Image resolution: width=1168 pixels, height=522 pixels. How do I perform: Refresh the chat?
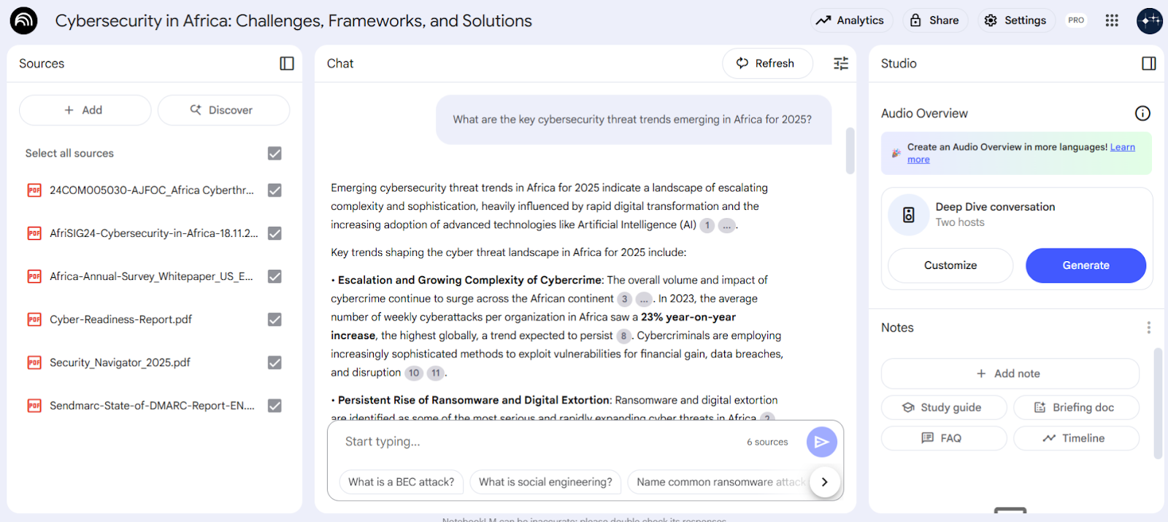click(x=767, y=63)
